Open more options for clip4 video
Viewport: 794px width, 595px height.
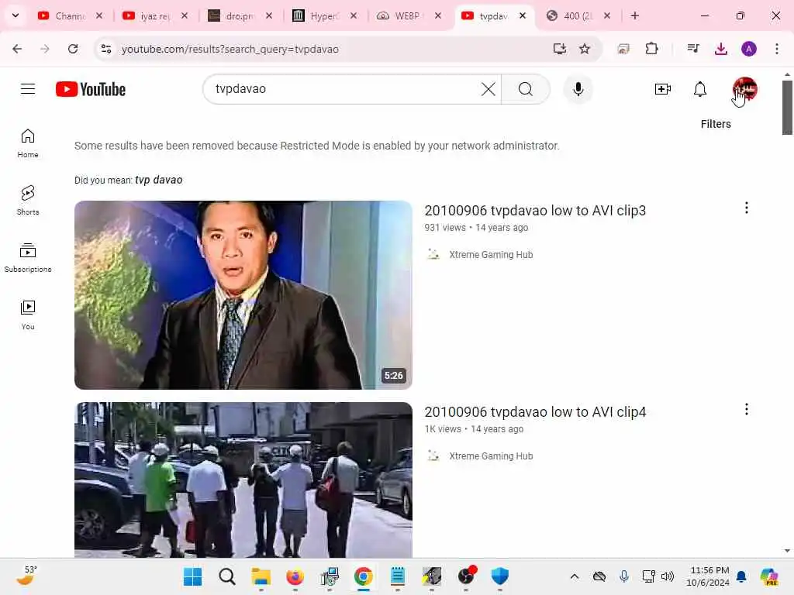coord(747,409)
